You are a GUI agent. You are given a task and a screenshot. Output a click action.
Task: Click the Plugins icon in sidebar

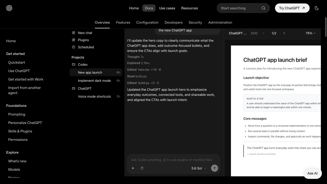[74, 40]
